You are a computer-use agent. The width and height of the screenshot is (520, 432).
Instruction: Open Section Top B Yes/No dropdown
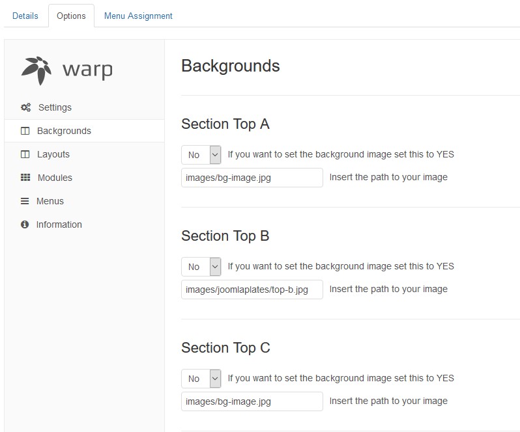pyautogui.click(x=201, y=267)
